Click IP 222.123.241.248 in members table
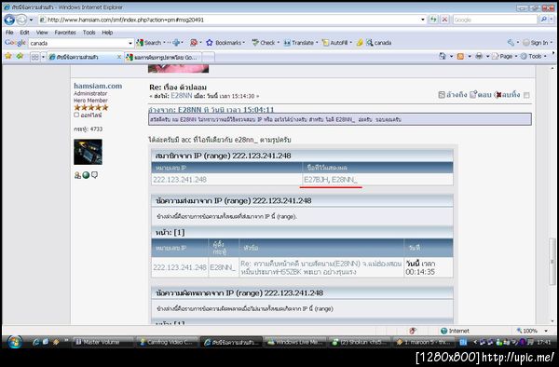The width and height of the screenshot is (559, 367). coord(180,180)
